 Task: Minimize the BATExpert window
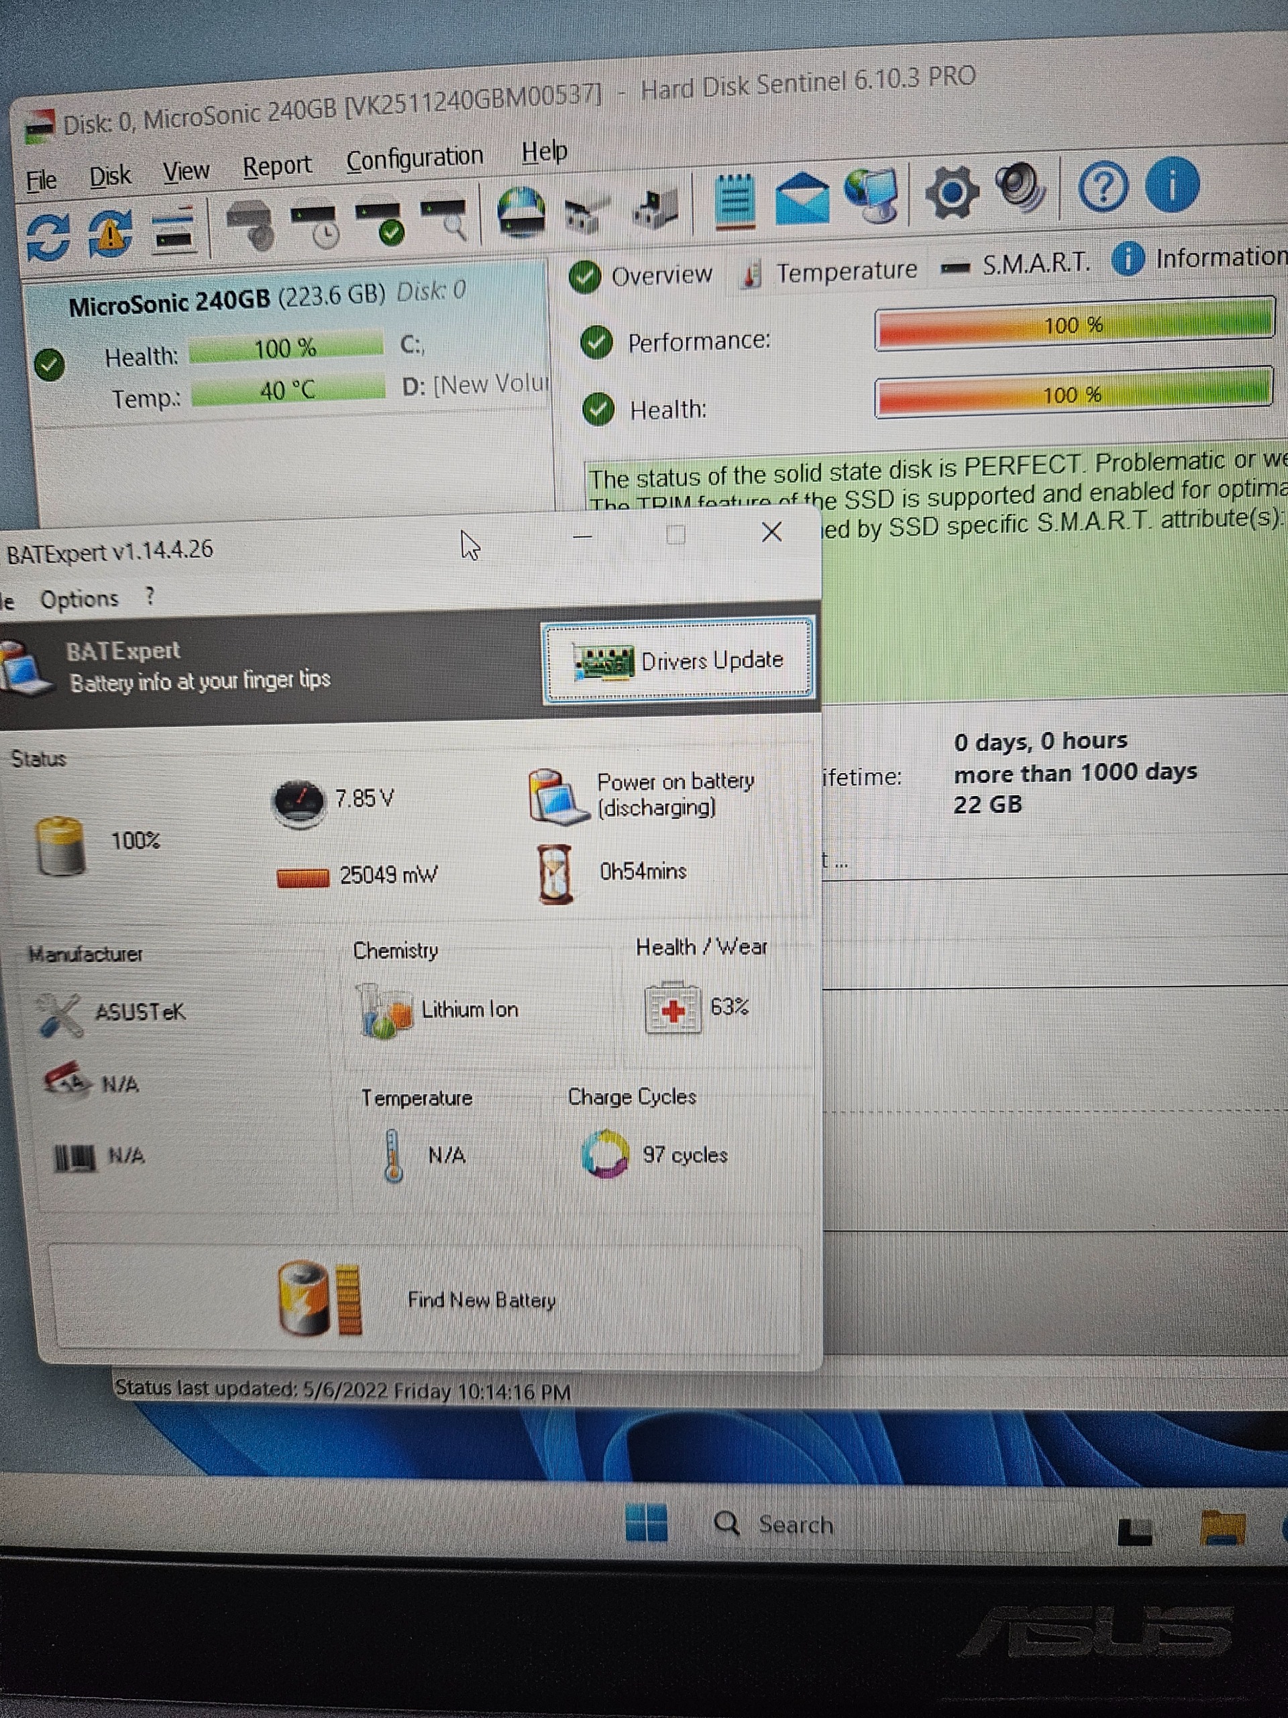[x=582, y=537]
